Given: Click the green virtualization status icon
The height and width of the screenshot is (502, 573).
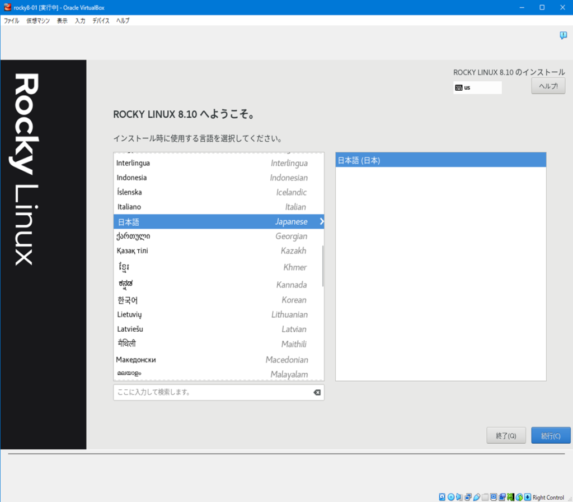Looking at the screenshot, I should click(510, 497).
